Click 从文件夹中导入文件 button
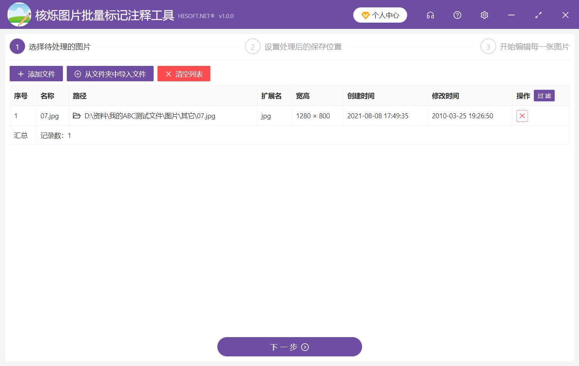The width and height of the screenshot is (579, 366). point(110,74)
